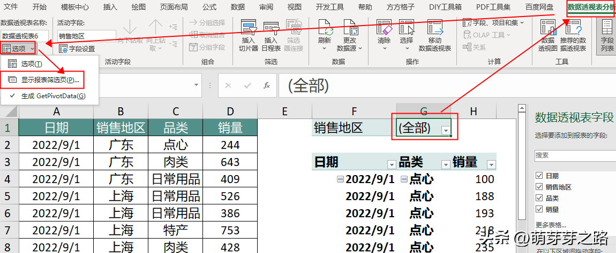
Task: Click the PivotChart (数据透视图) icon
Action: click(x=549, y=27)
